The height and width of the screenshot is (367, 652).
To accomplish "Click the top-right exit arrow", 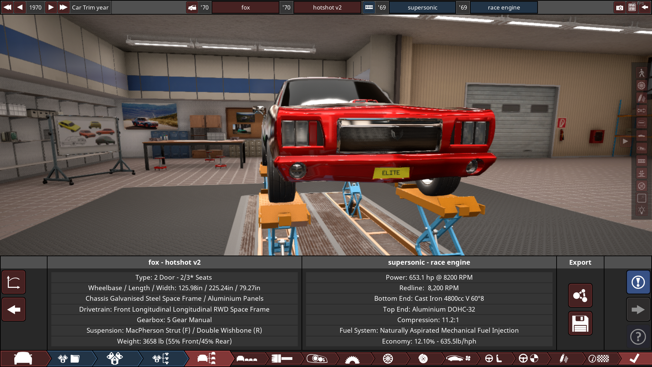I will point(645,7).
